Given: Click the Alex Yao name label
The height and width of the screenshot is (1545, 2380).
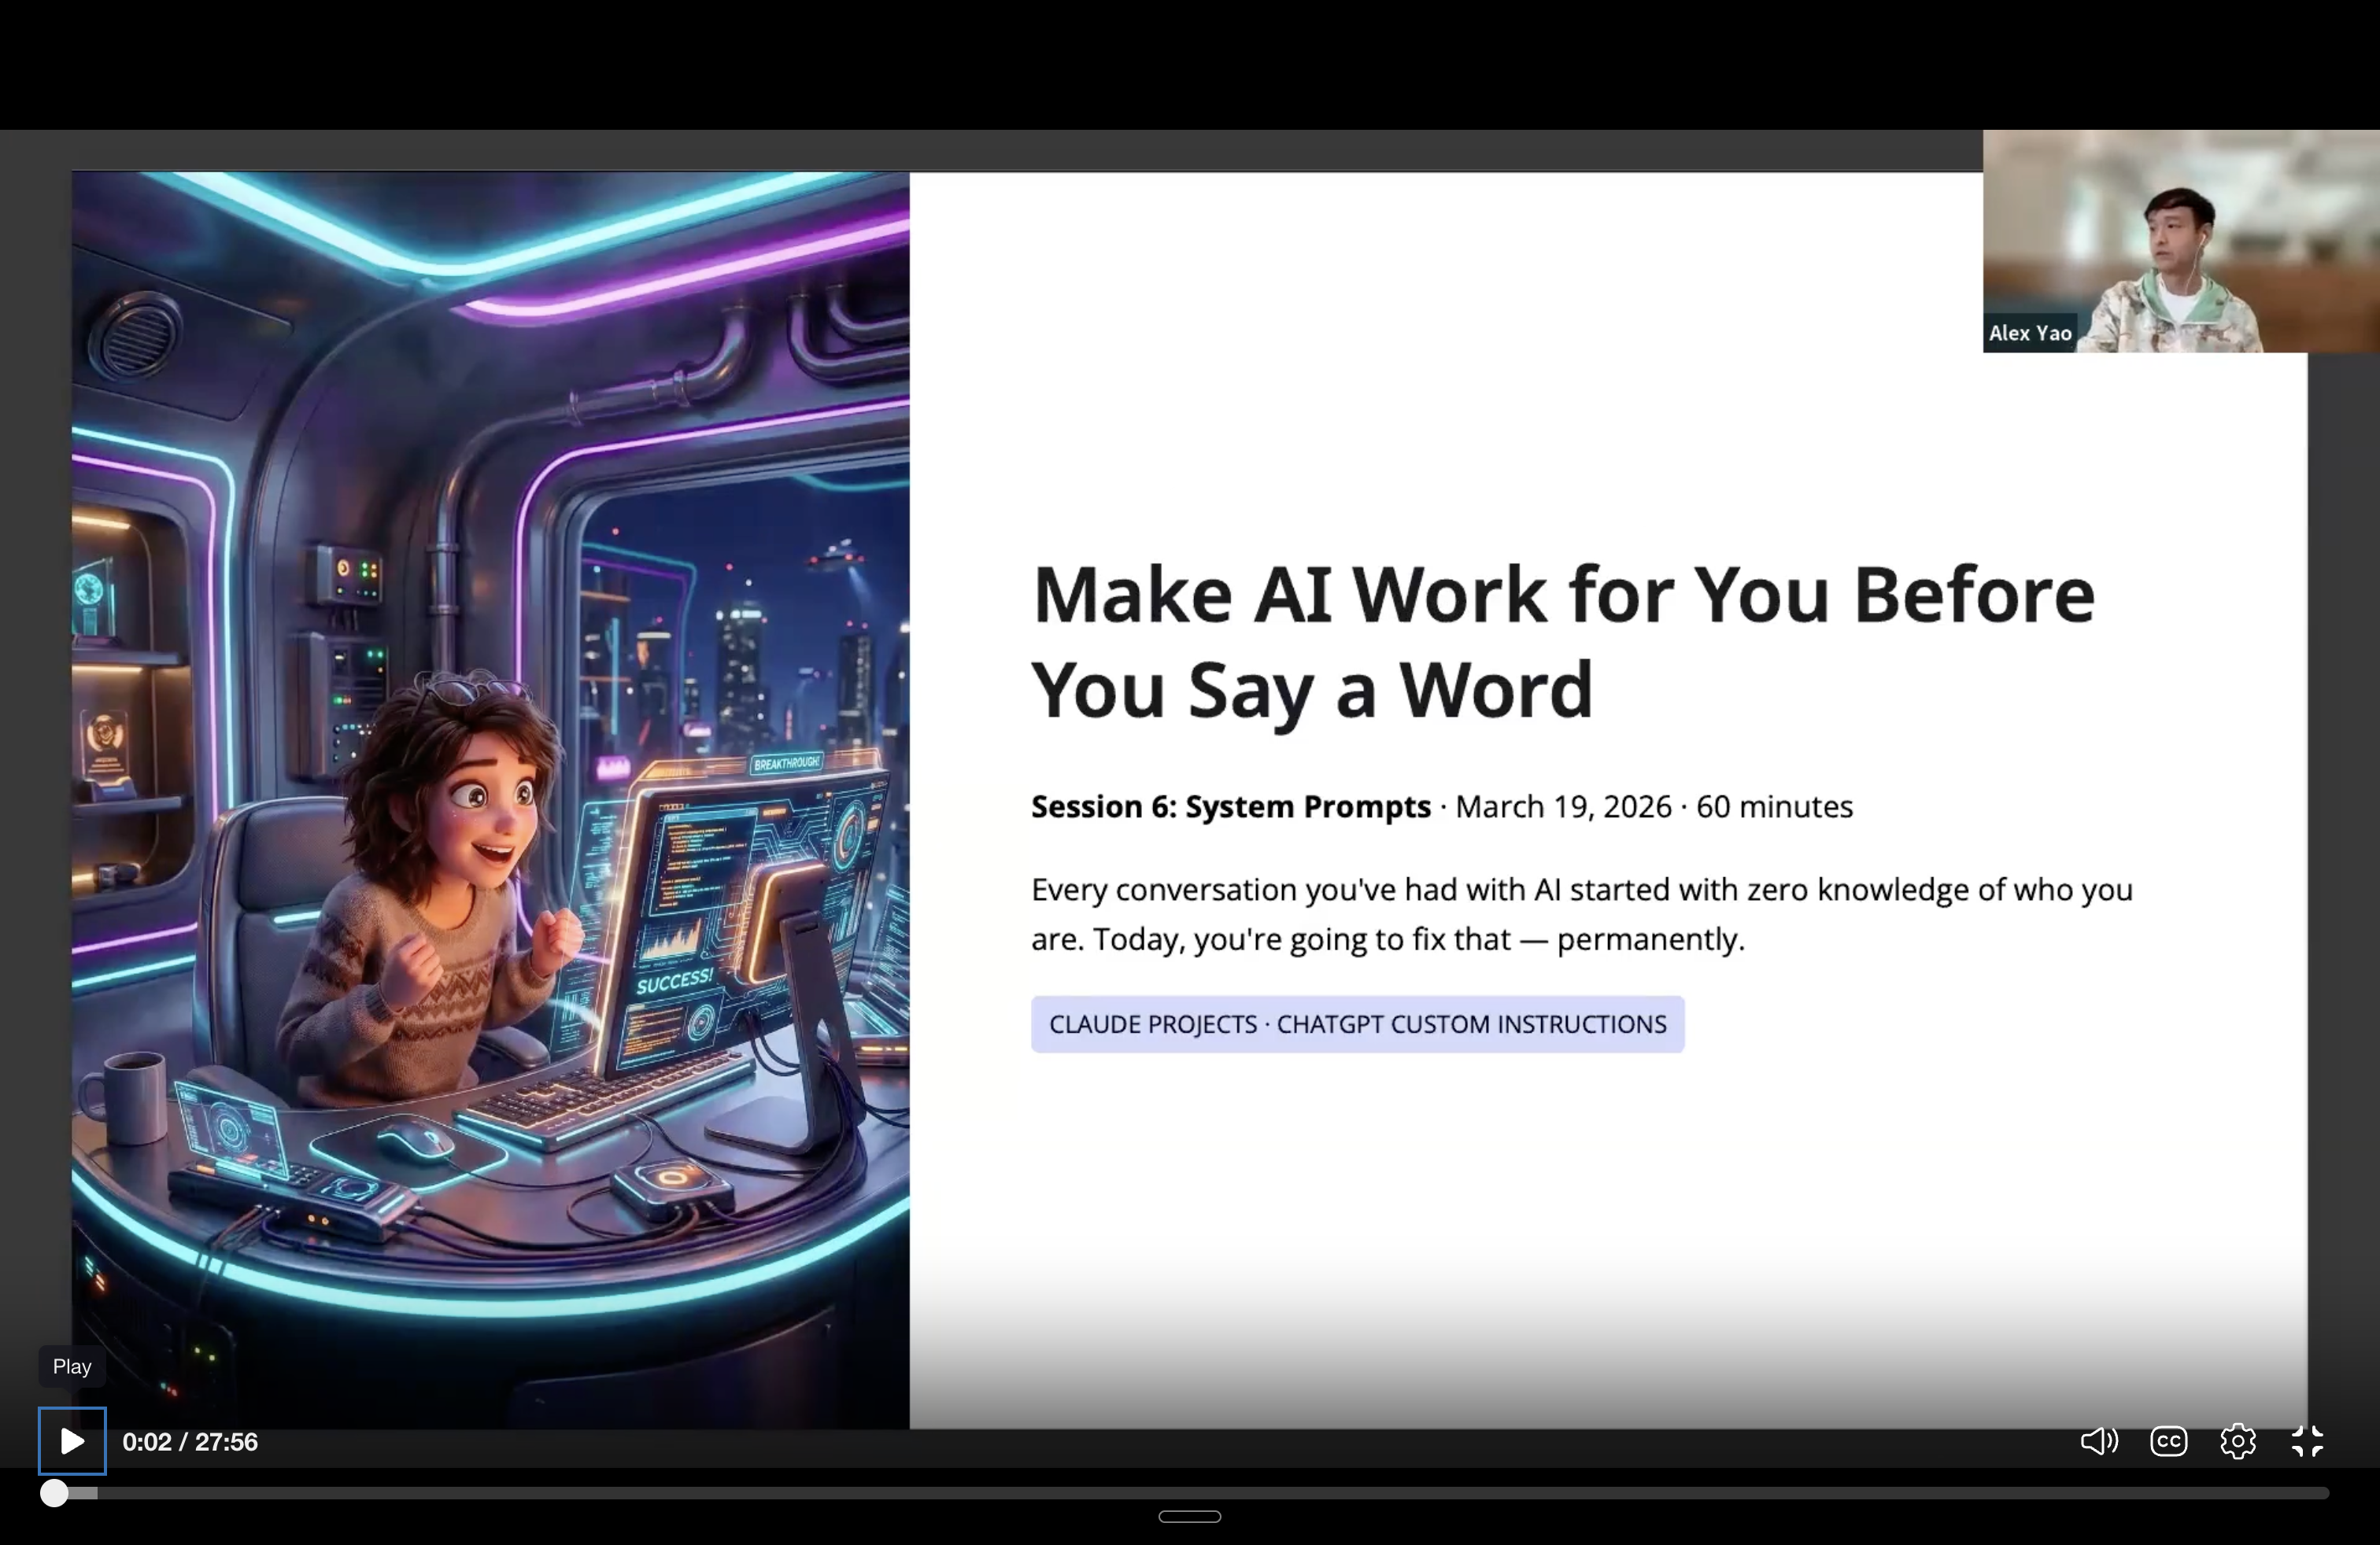Looking at the screenshot, I should click(2030, 333).
